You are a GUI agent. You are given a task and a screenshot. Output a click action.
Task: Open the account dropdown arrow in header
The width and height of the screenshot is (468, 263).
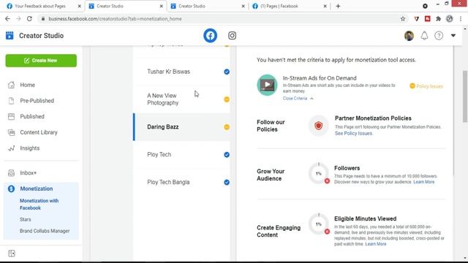(x=453, y=36)
